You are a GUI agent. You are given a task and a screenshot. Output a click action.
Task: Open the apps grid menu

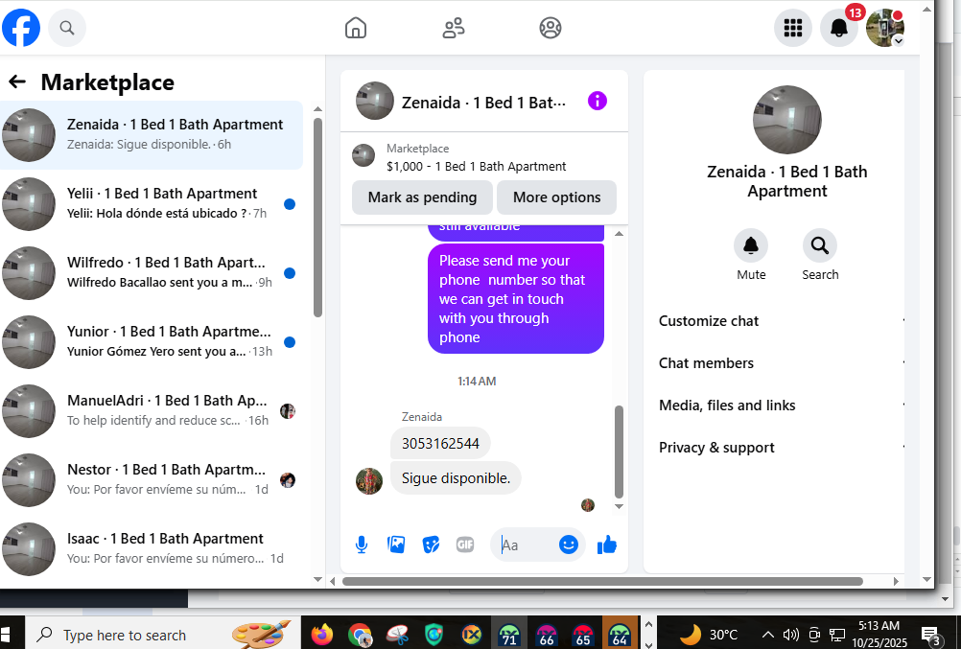tap(793, 28)
